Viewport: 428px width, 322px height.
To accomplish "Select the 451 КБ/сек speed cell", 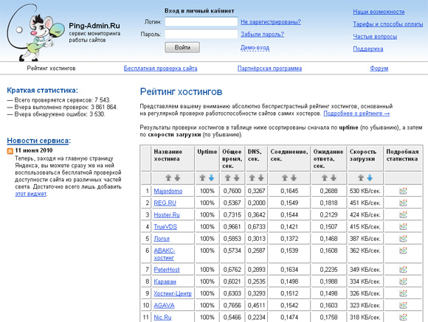I will [x=365, y=203].
